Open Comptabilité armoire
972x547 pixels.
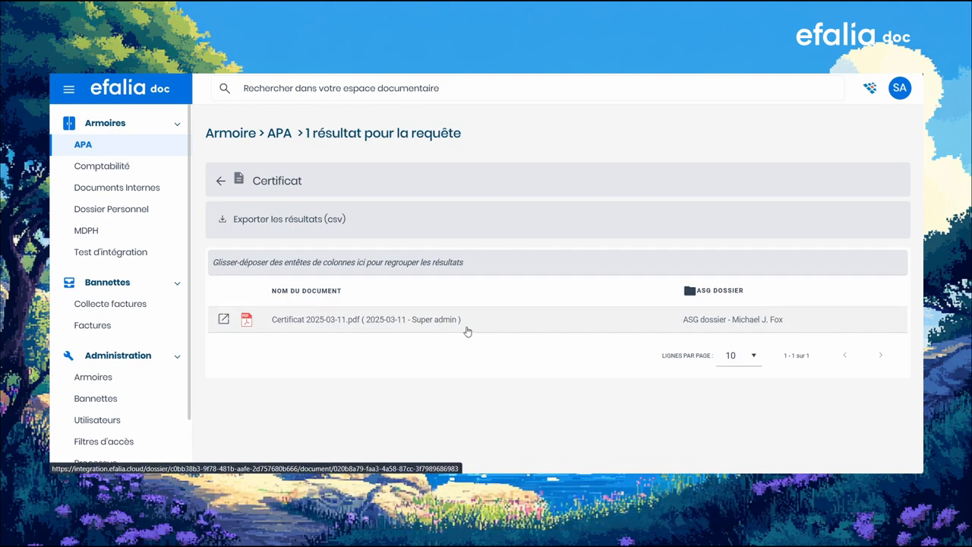(102, 166)
